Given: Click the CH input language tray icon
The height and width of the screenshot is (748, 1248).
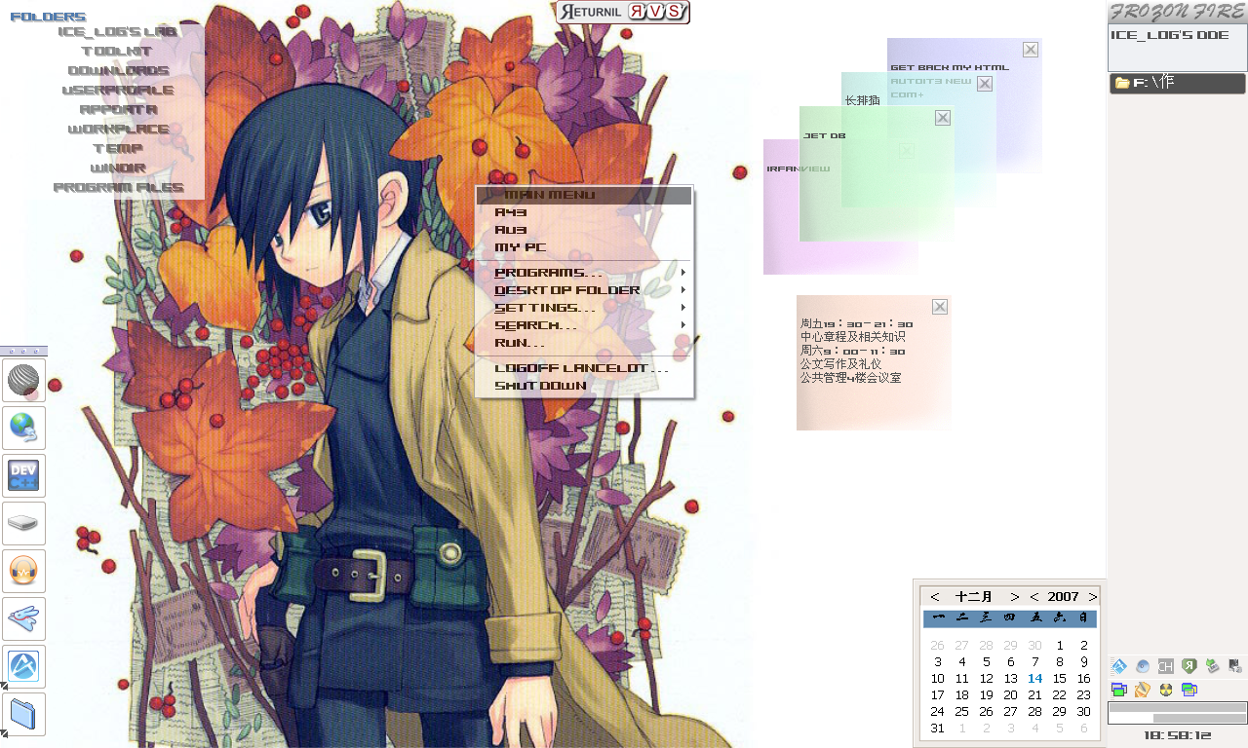Looking at the screenshot, I should point(1165,666).
